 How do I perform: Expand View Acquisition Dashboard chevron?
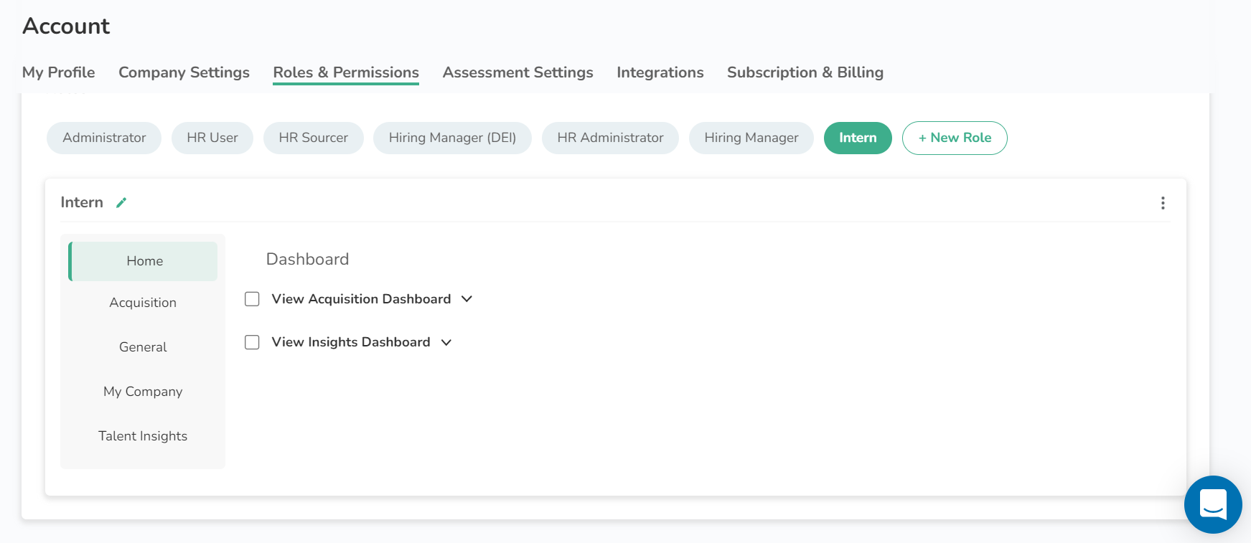[467, 299]
